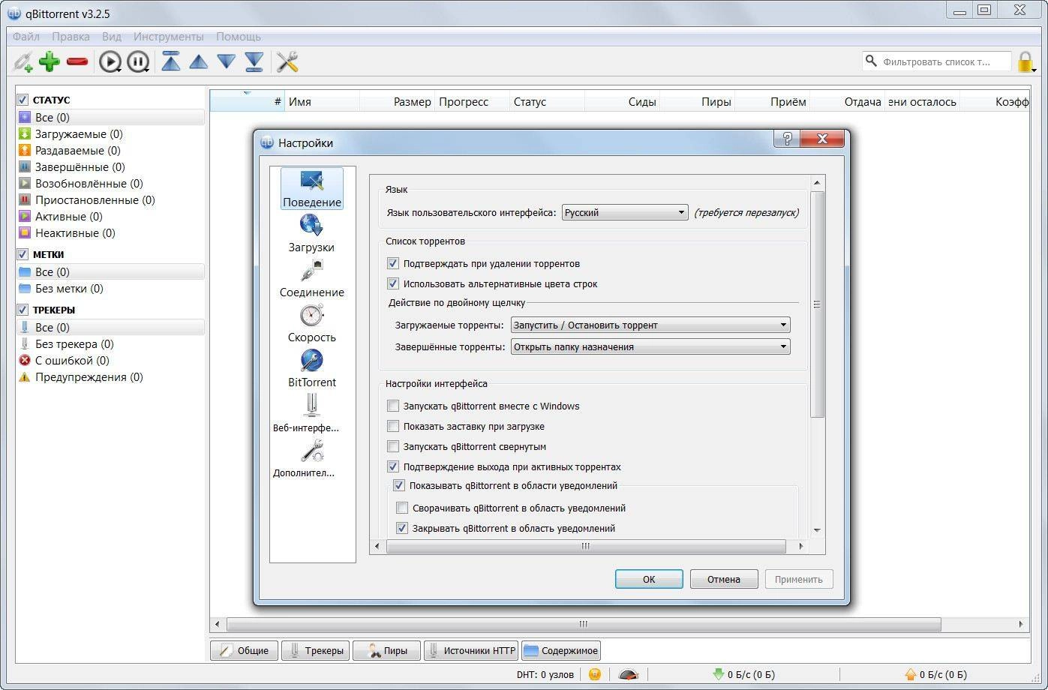Click the red minus delete torrent icon
Image resolution: width=1048 pixels, height=690 pixels.
[x=77, y=62]
